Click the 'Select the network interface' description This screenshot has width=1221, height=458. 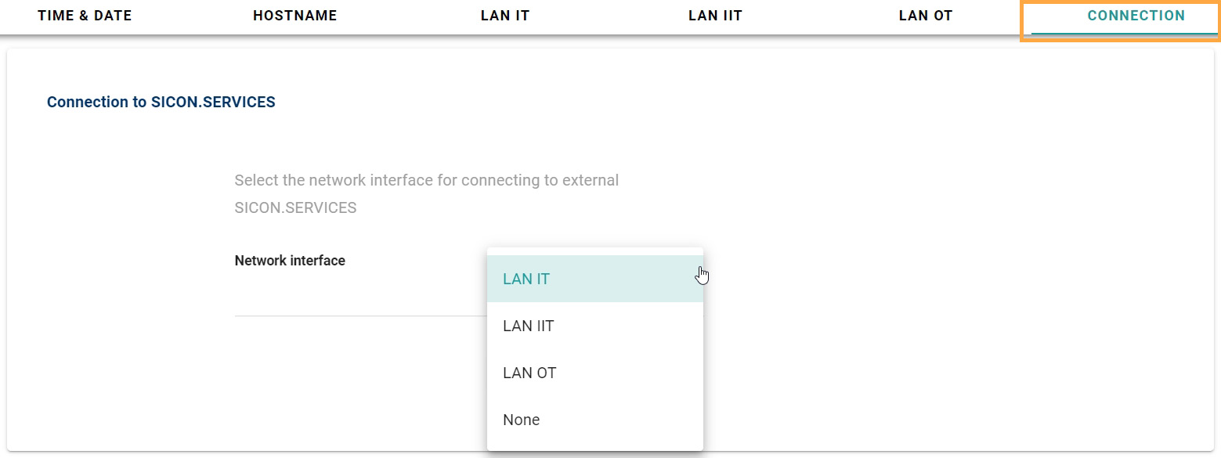point(427,181)
